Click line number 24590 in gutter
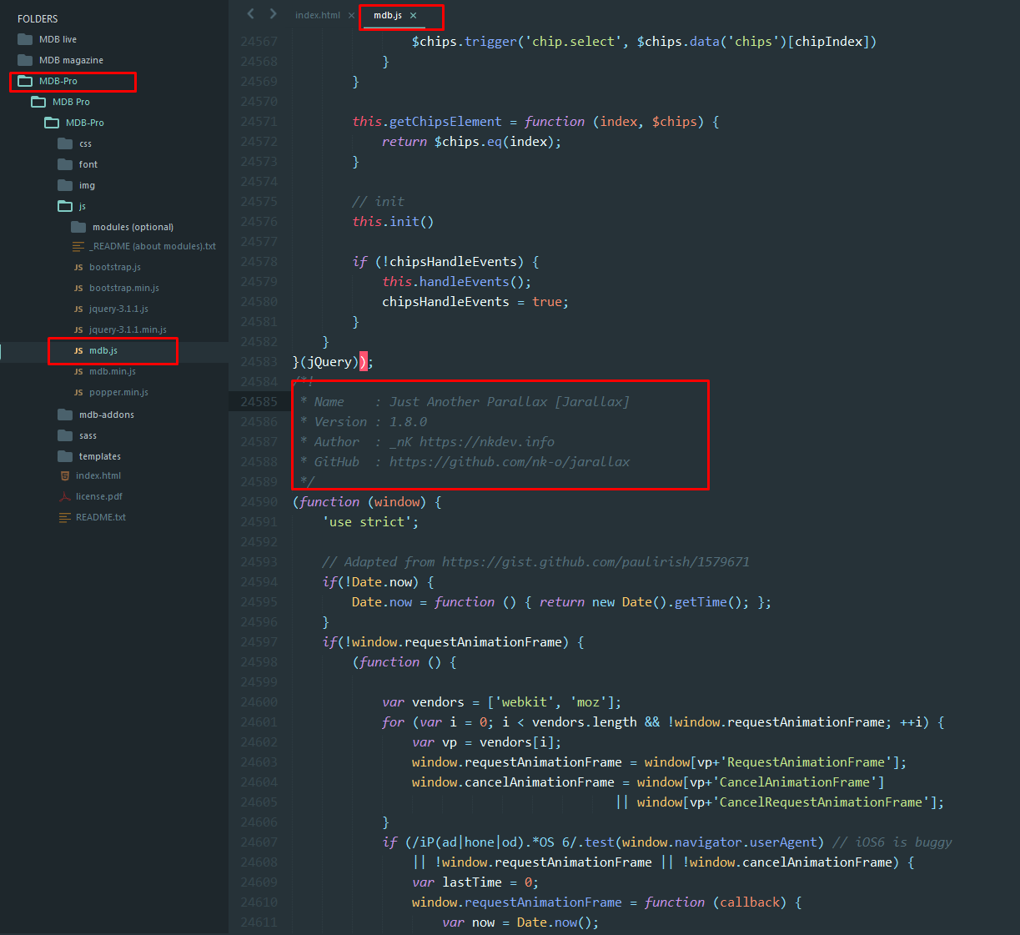The height and width of the screenshot is (935, 1020). click(259, 502)
